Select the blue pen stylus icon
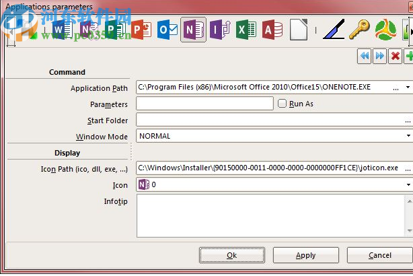The image size is (413, 276). pos(334,29)
